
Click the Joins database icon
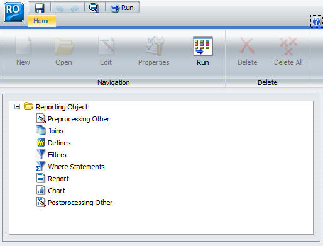pyautogui.click(x=41, y=130)
